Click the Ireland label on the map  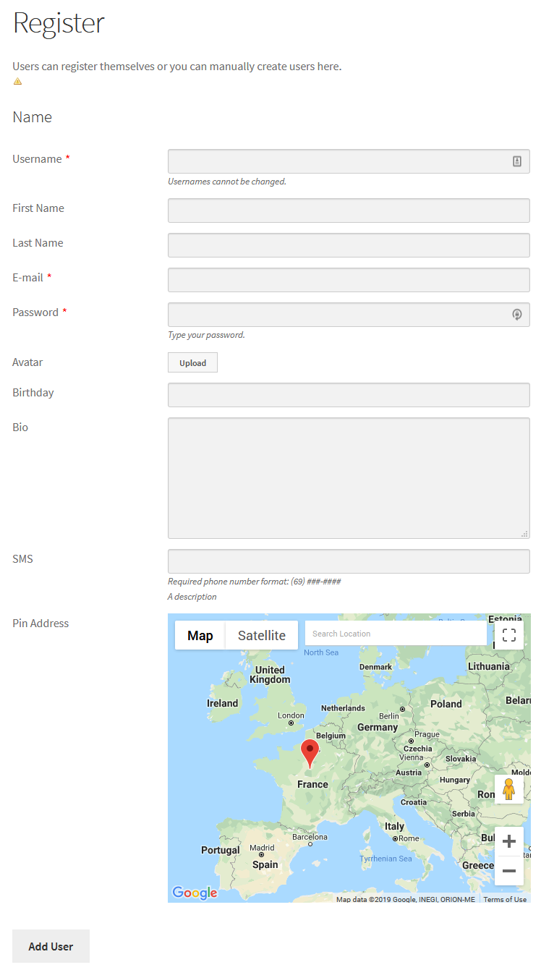pos(222,703)
